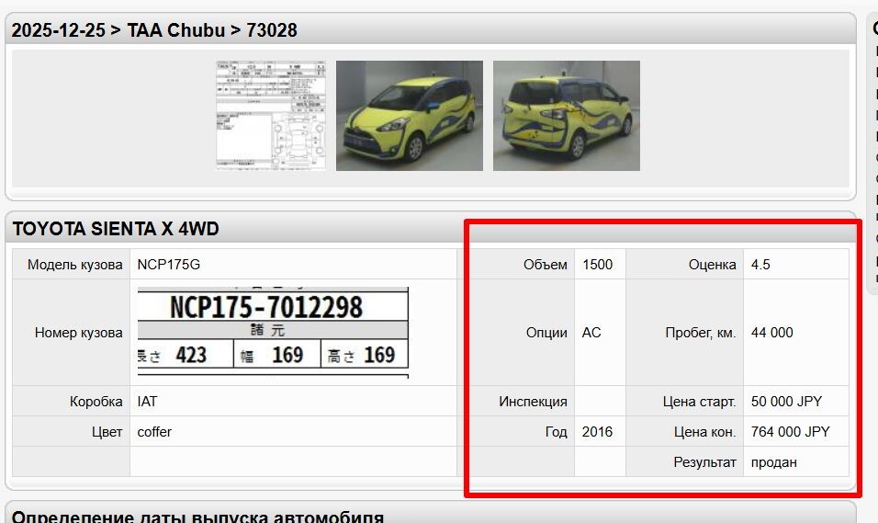Select the grade value '4.5'
The width and height of the screenshot is (878, 523).
point(760,265)
